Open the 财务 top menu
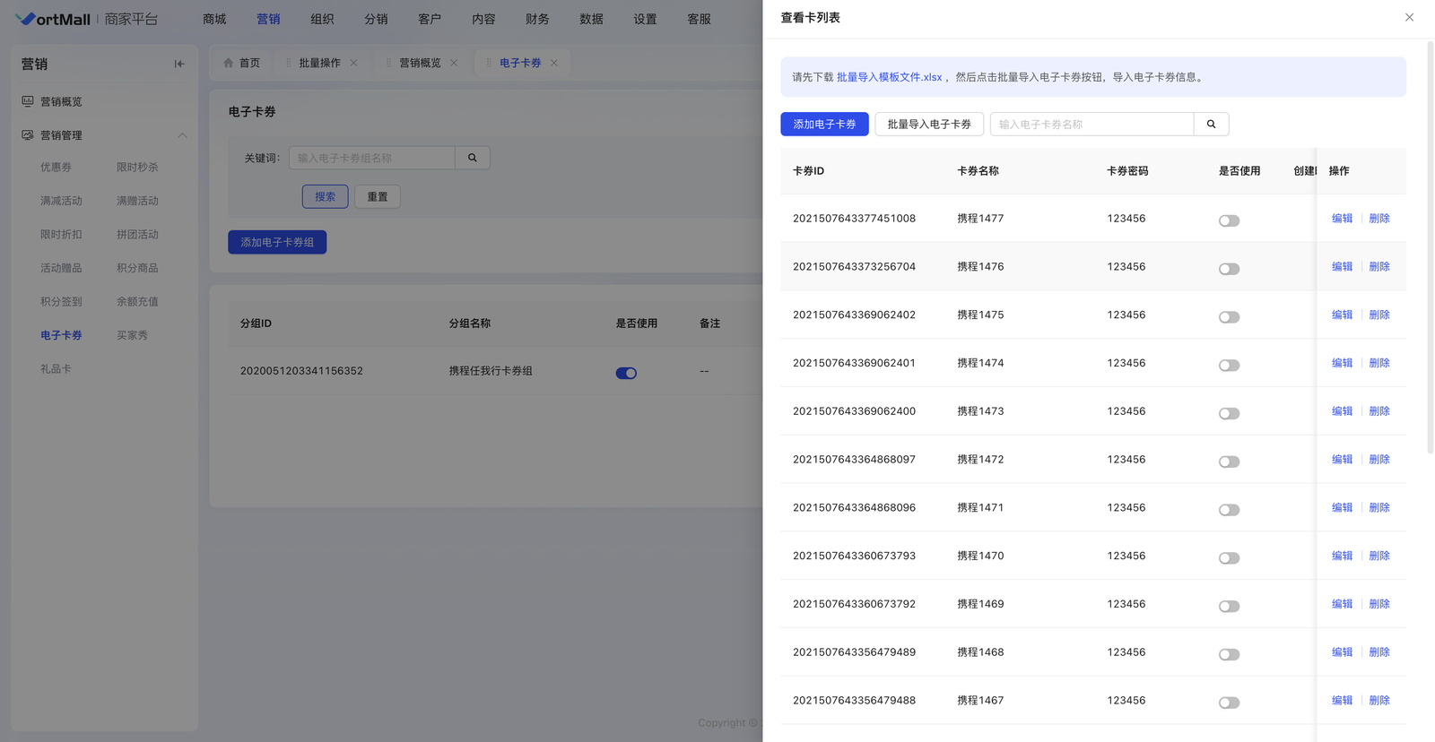Image resolution: width=1435 pixels, height=742 pixels. coord(537,19)
